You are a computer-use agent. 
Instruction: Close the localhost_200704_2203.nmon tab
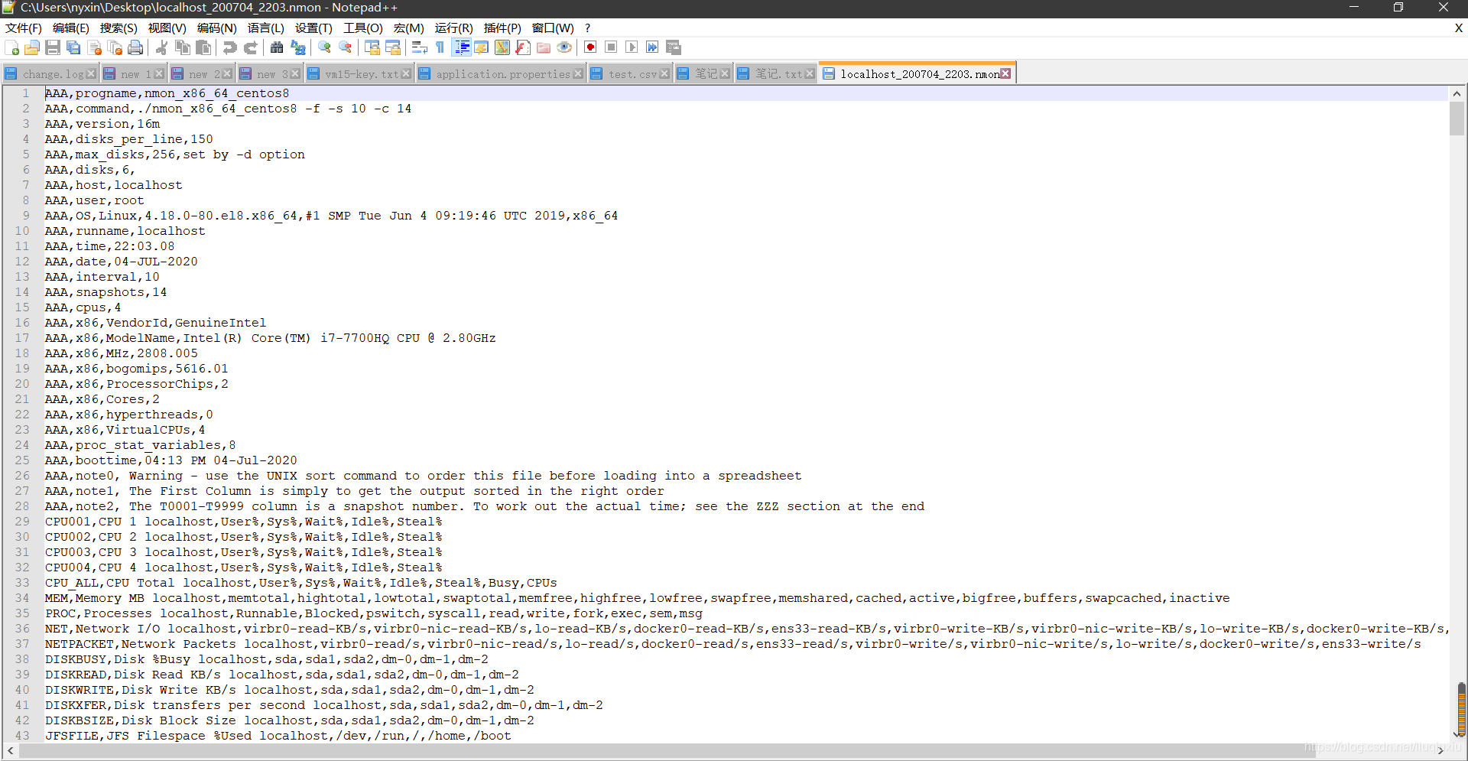[x=1005, y=73]
